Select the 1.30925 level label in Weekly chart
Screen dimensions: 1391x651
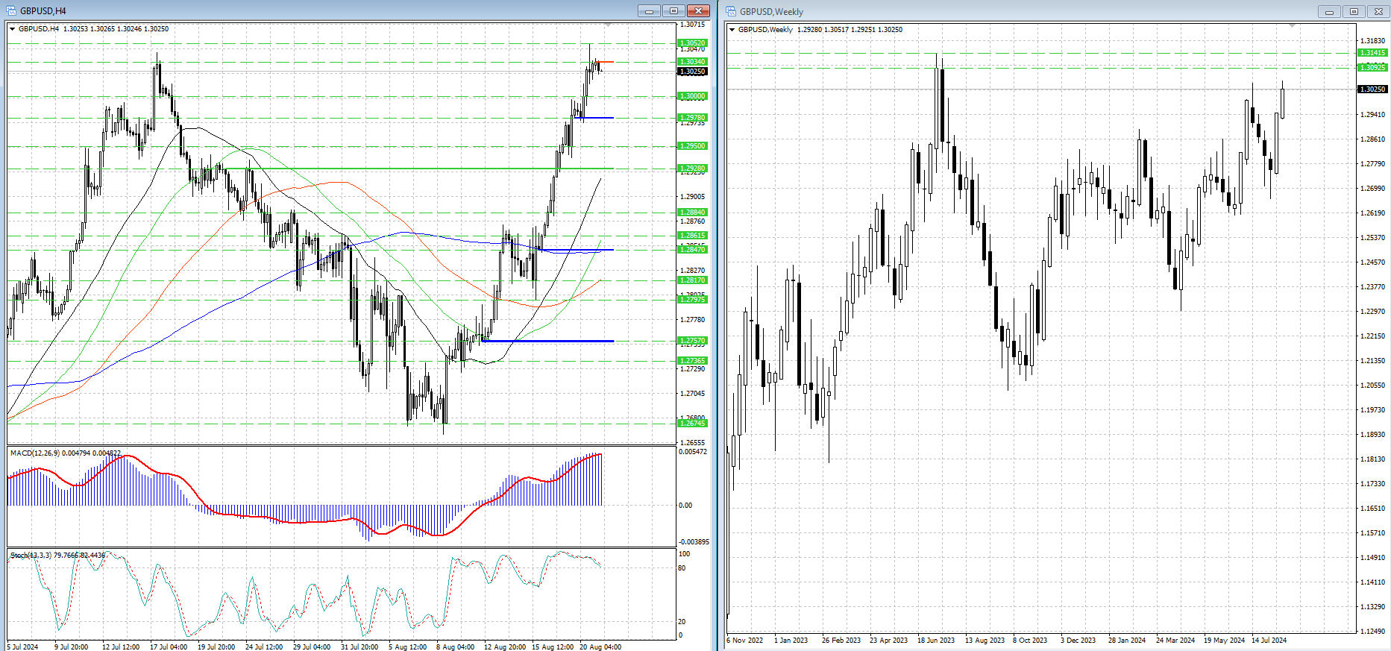(1372, 68)
